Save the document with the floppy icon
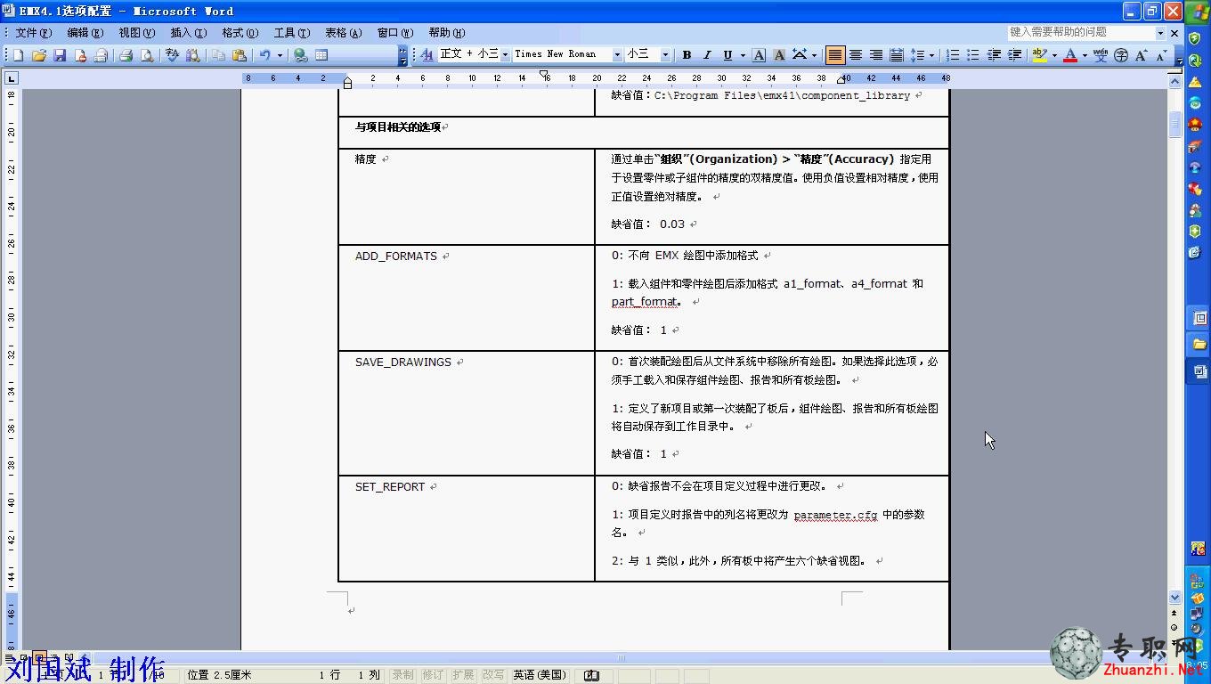 pos(60,55)
